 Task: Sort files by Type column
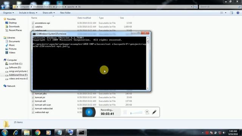101,18
